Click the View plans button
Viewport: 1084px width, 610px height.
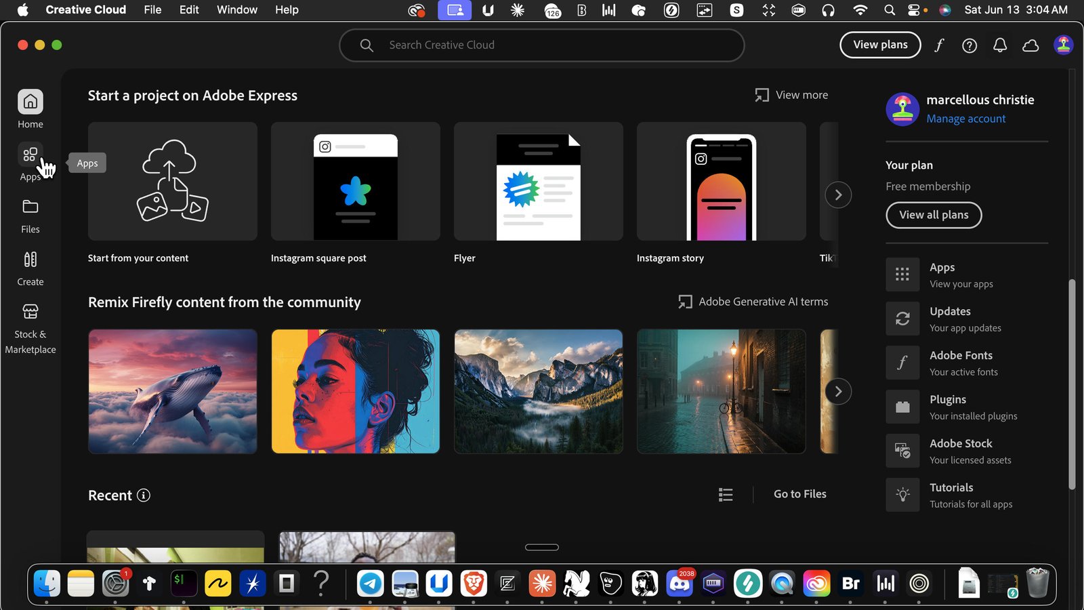(x=880, y=45)
